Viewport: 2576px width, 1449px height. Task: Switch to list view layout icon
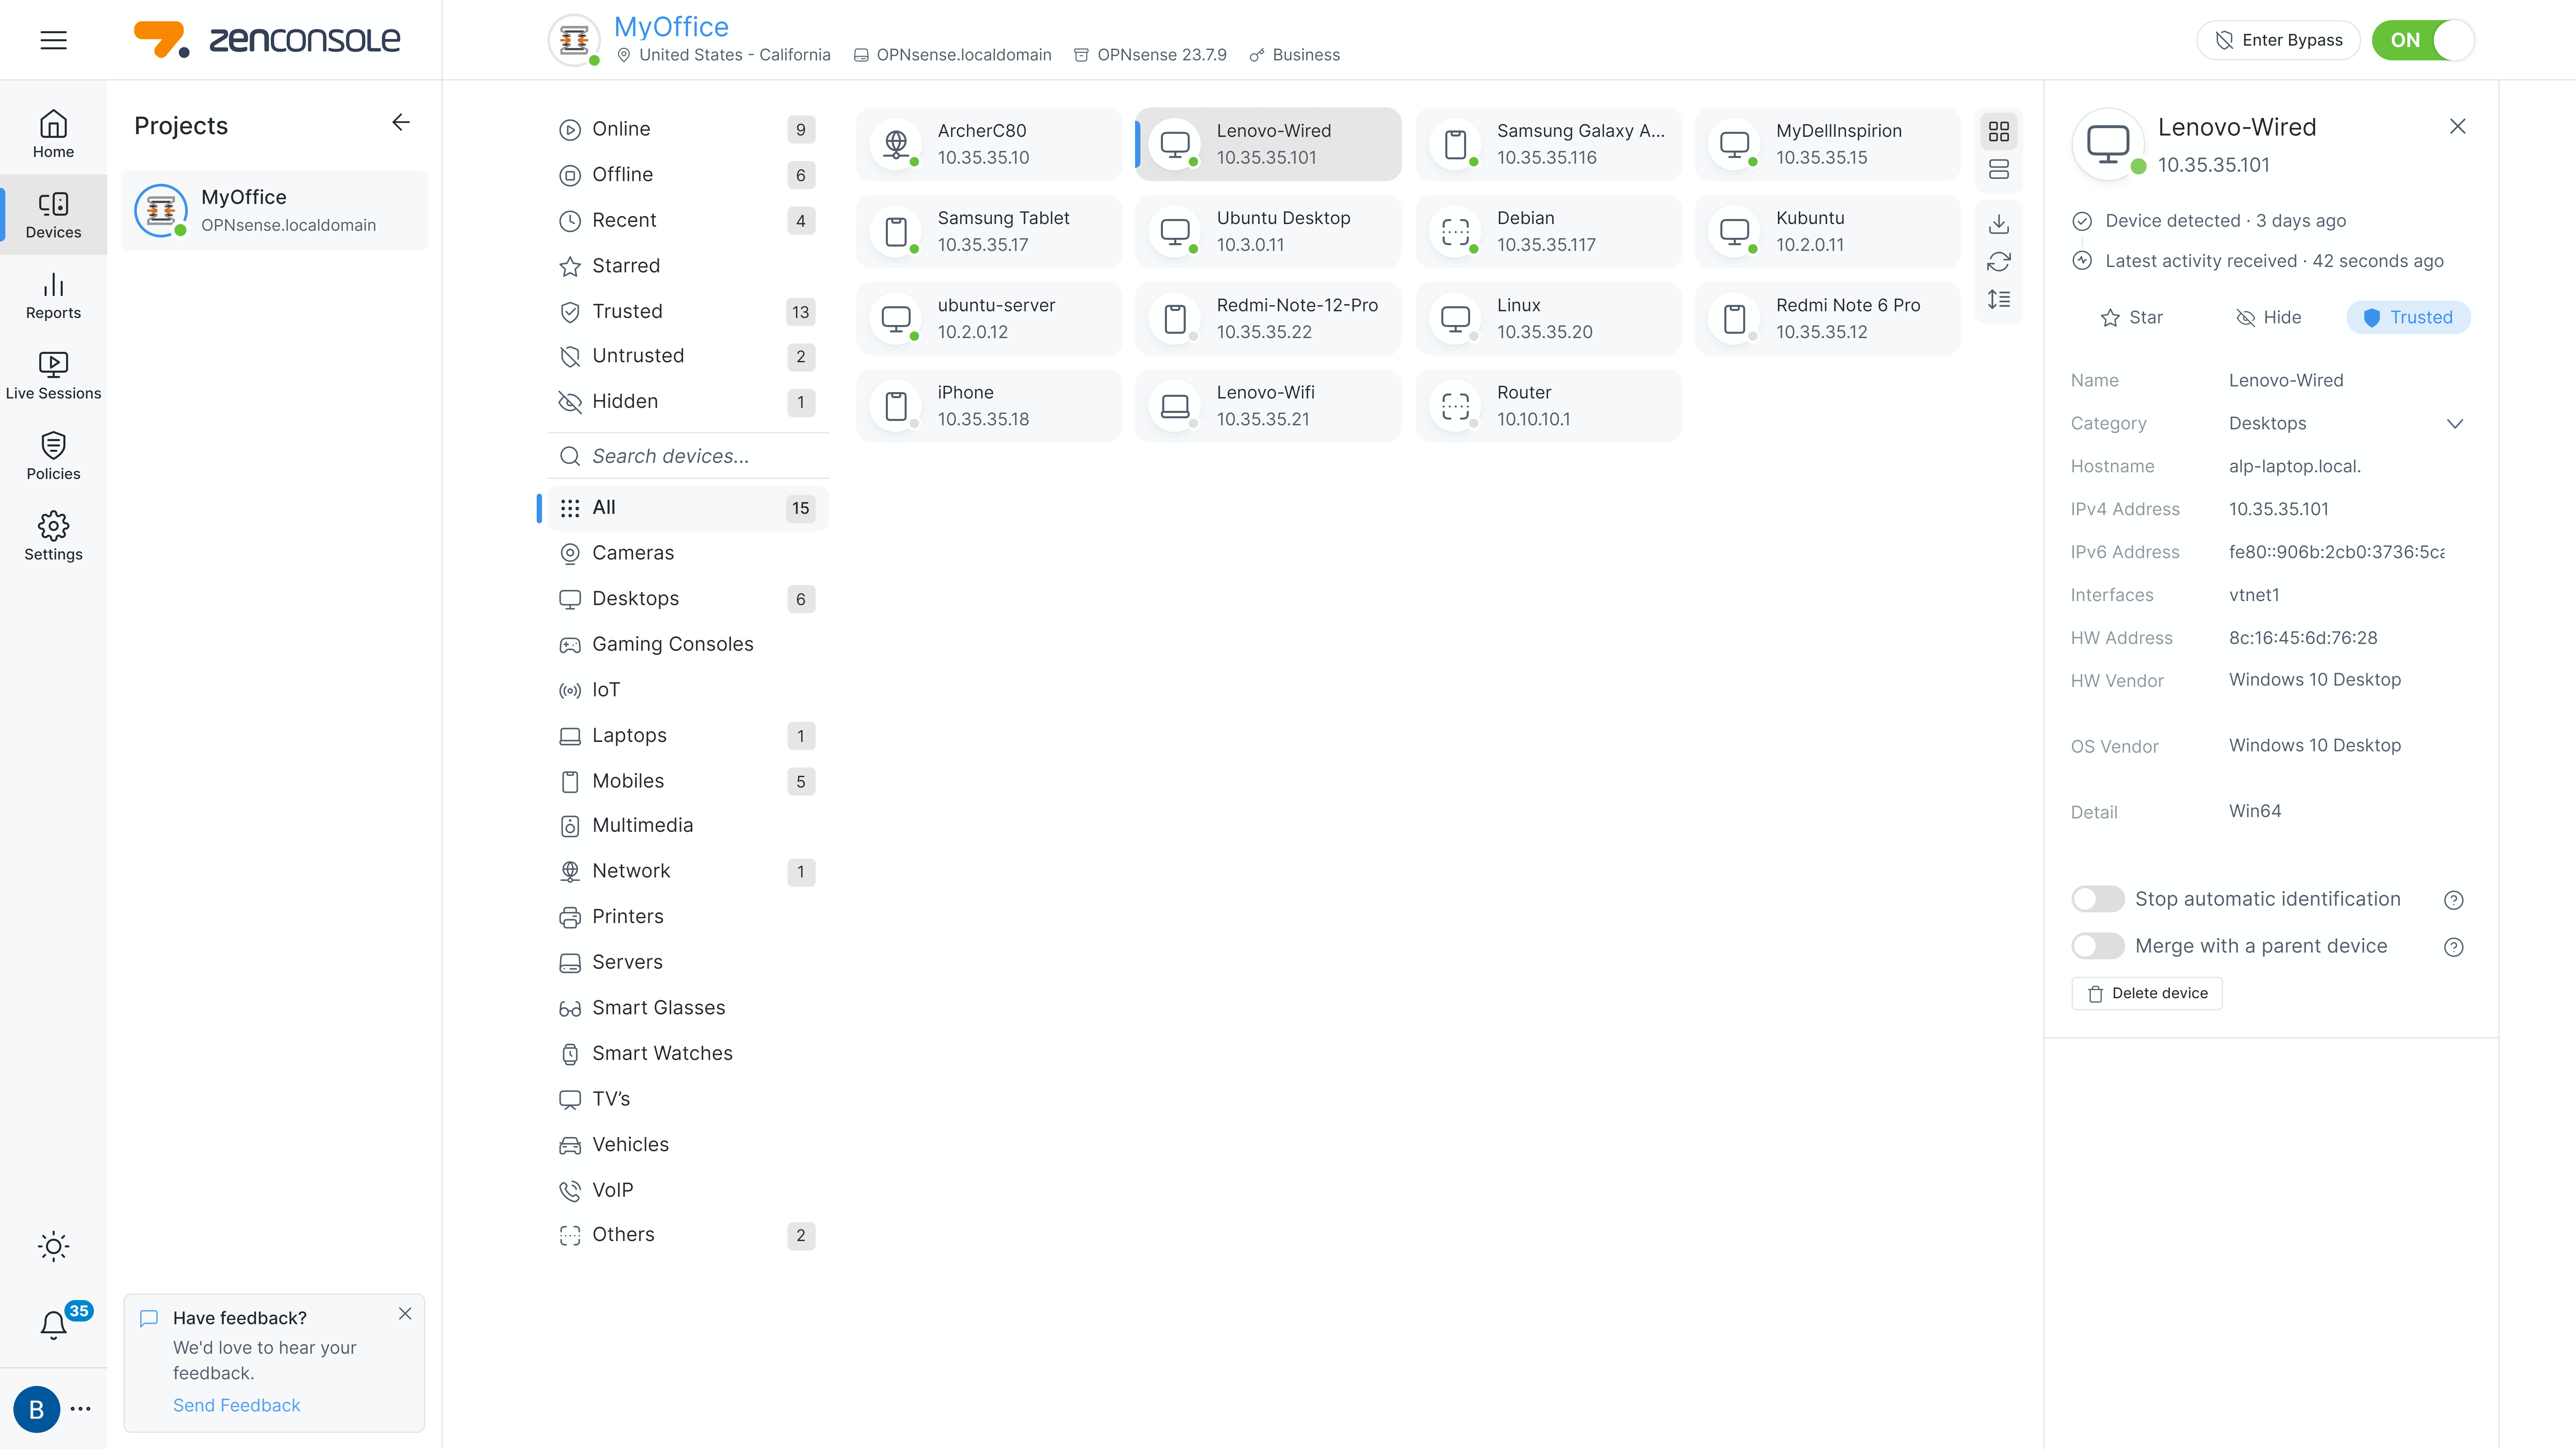pos(1998,170)
